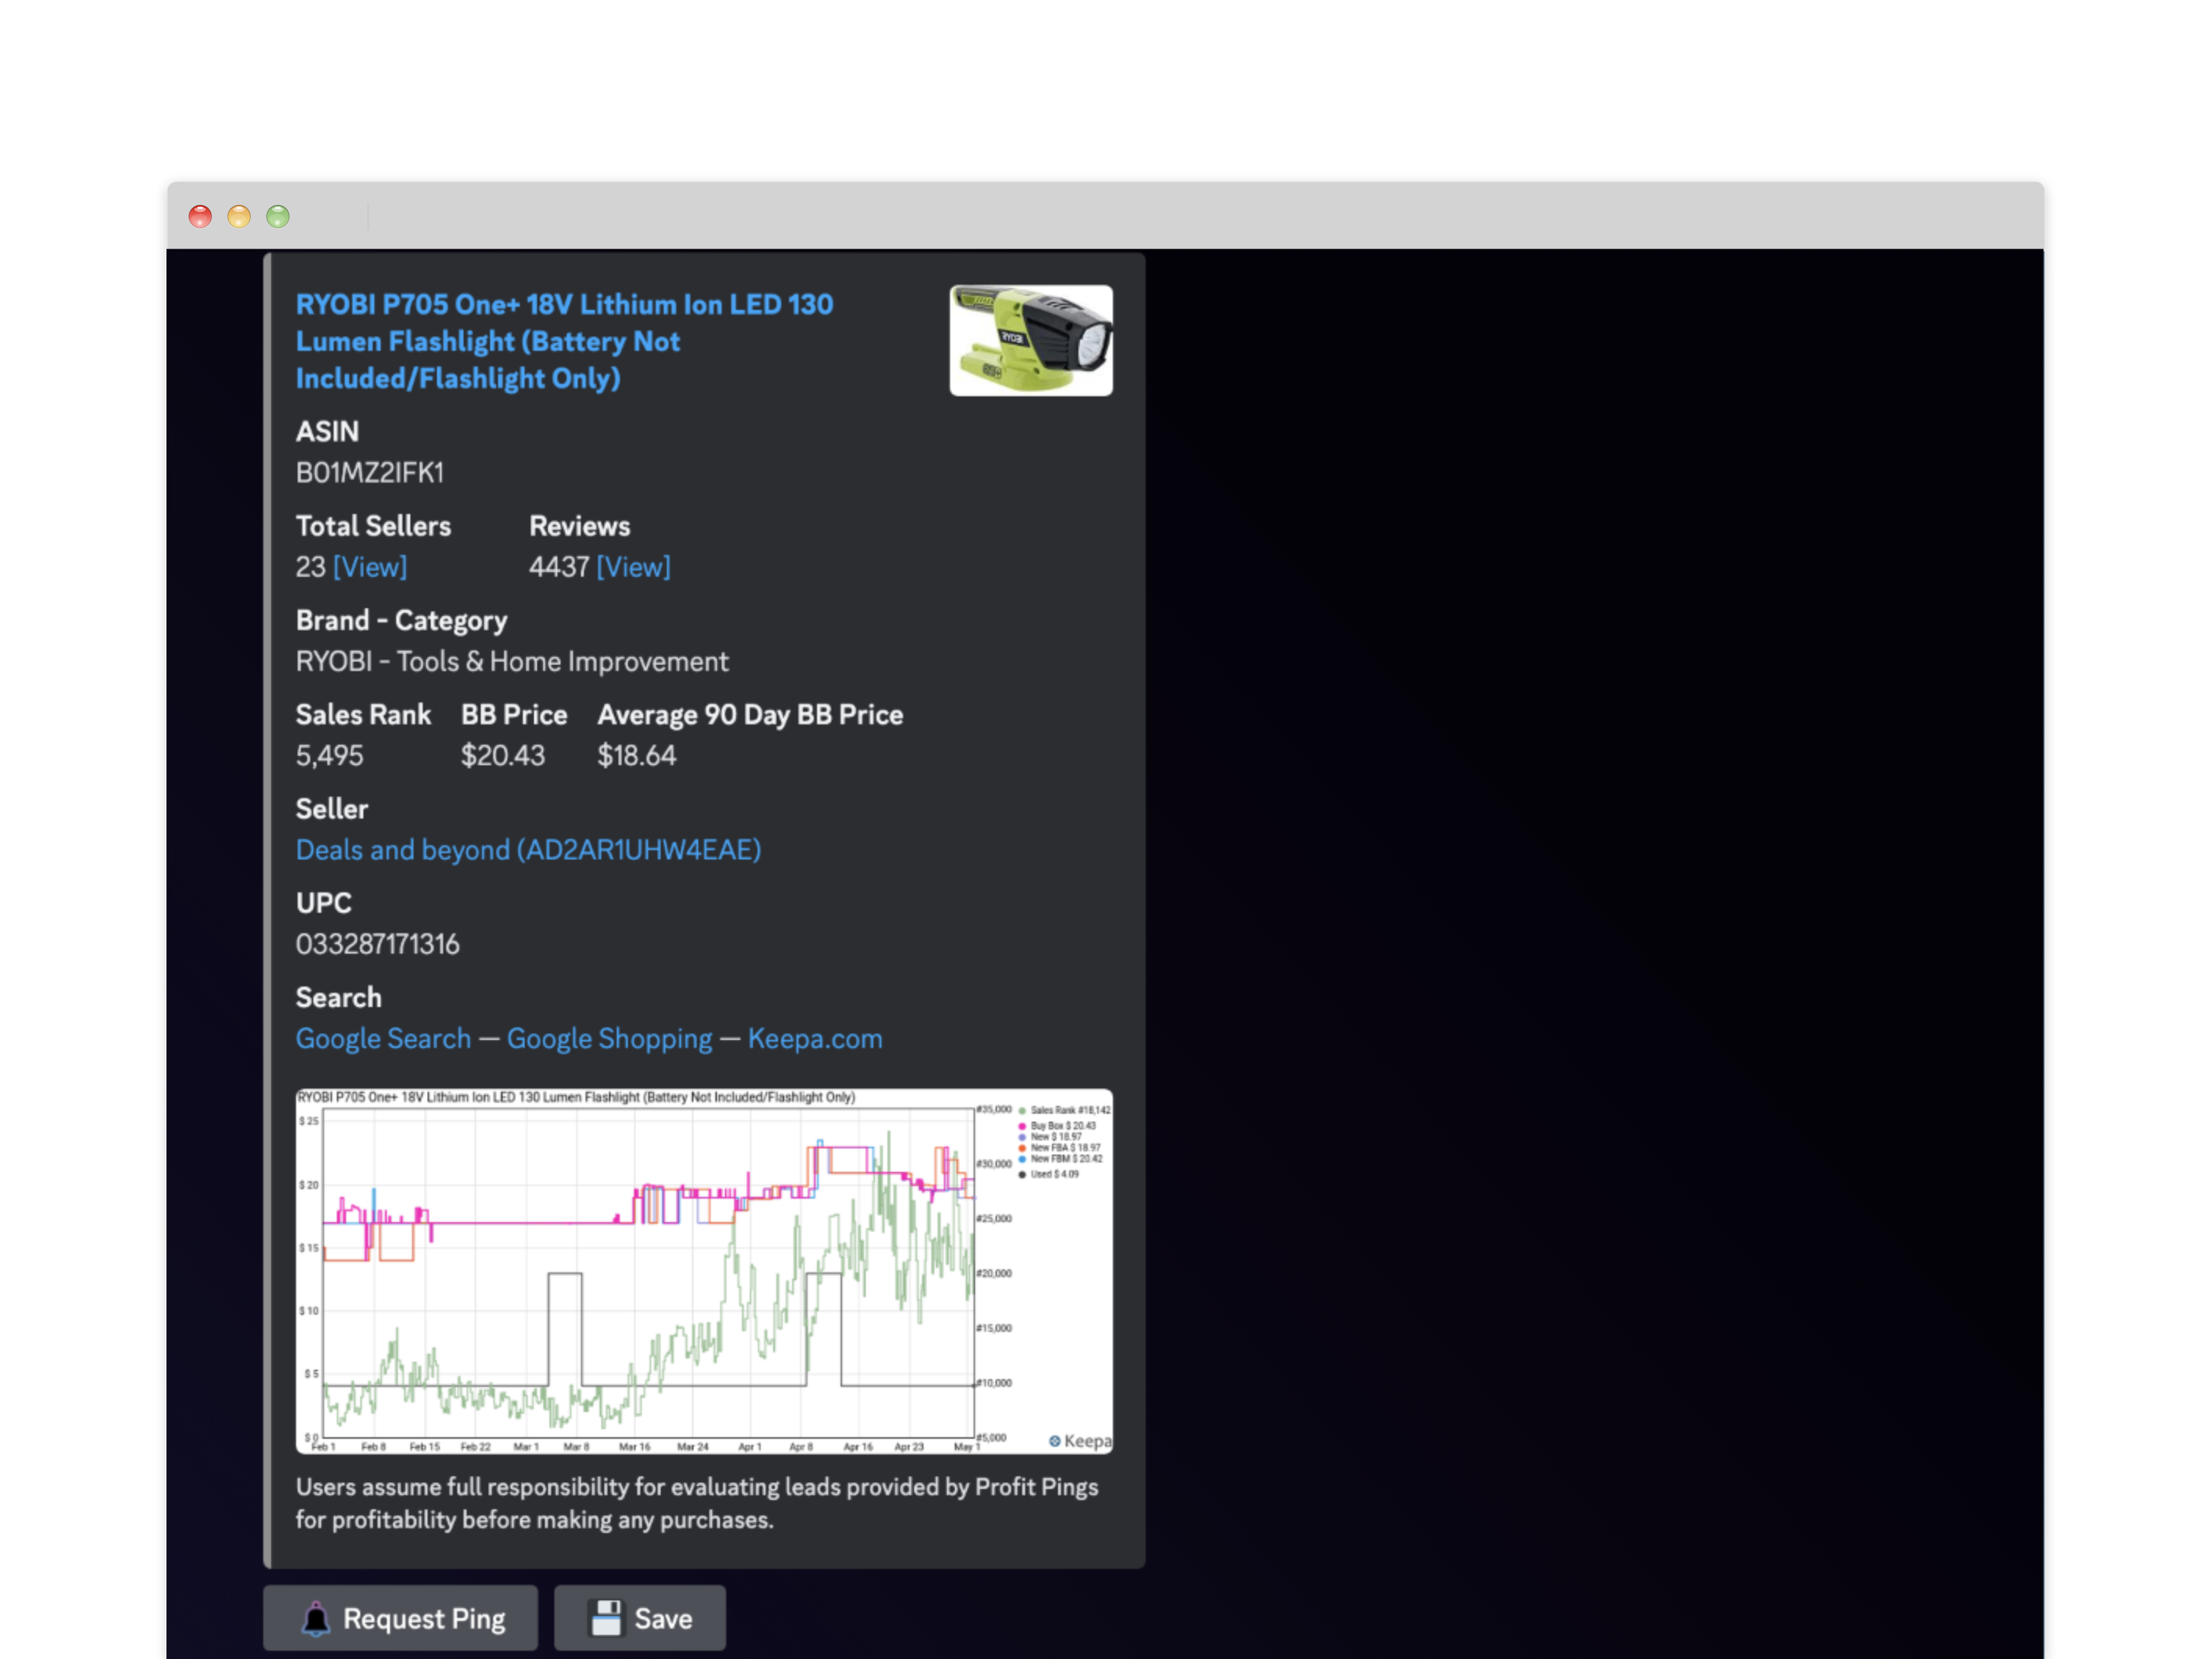Click the pink Buy Box legend dot
The image size is (2212, 1659).
pyautogui.click(x=1022, y=1126)
